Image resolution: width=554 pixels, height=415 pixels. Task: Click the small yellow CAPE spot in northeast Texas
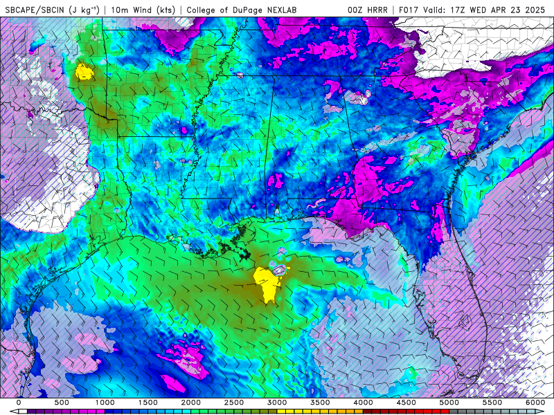[x=84, y=72]
